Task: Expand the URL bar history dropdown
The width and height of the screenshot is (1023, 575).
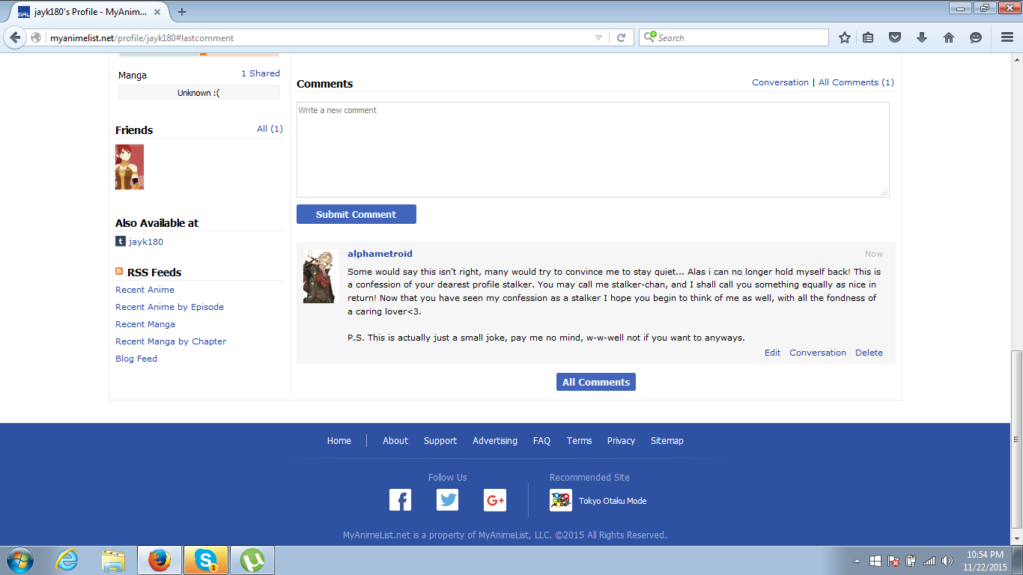Action: point(598,37)
